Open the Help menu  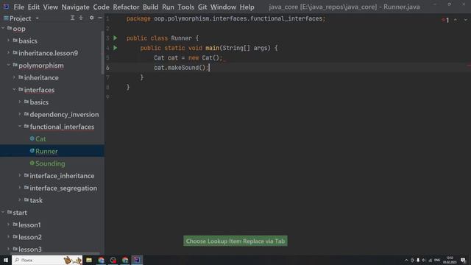[247, 7]
